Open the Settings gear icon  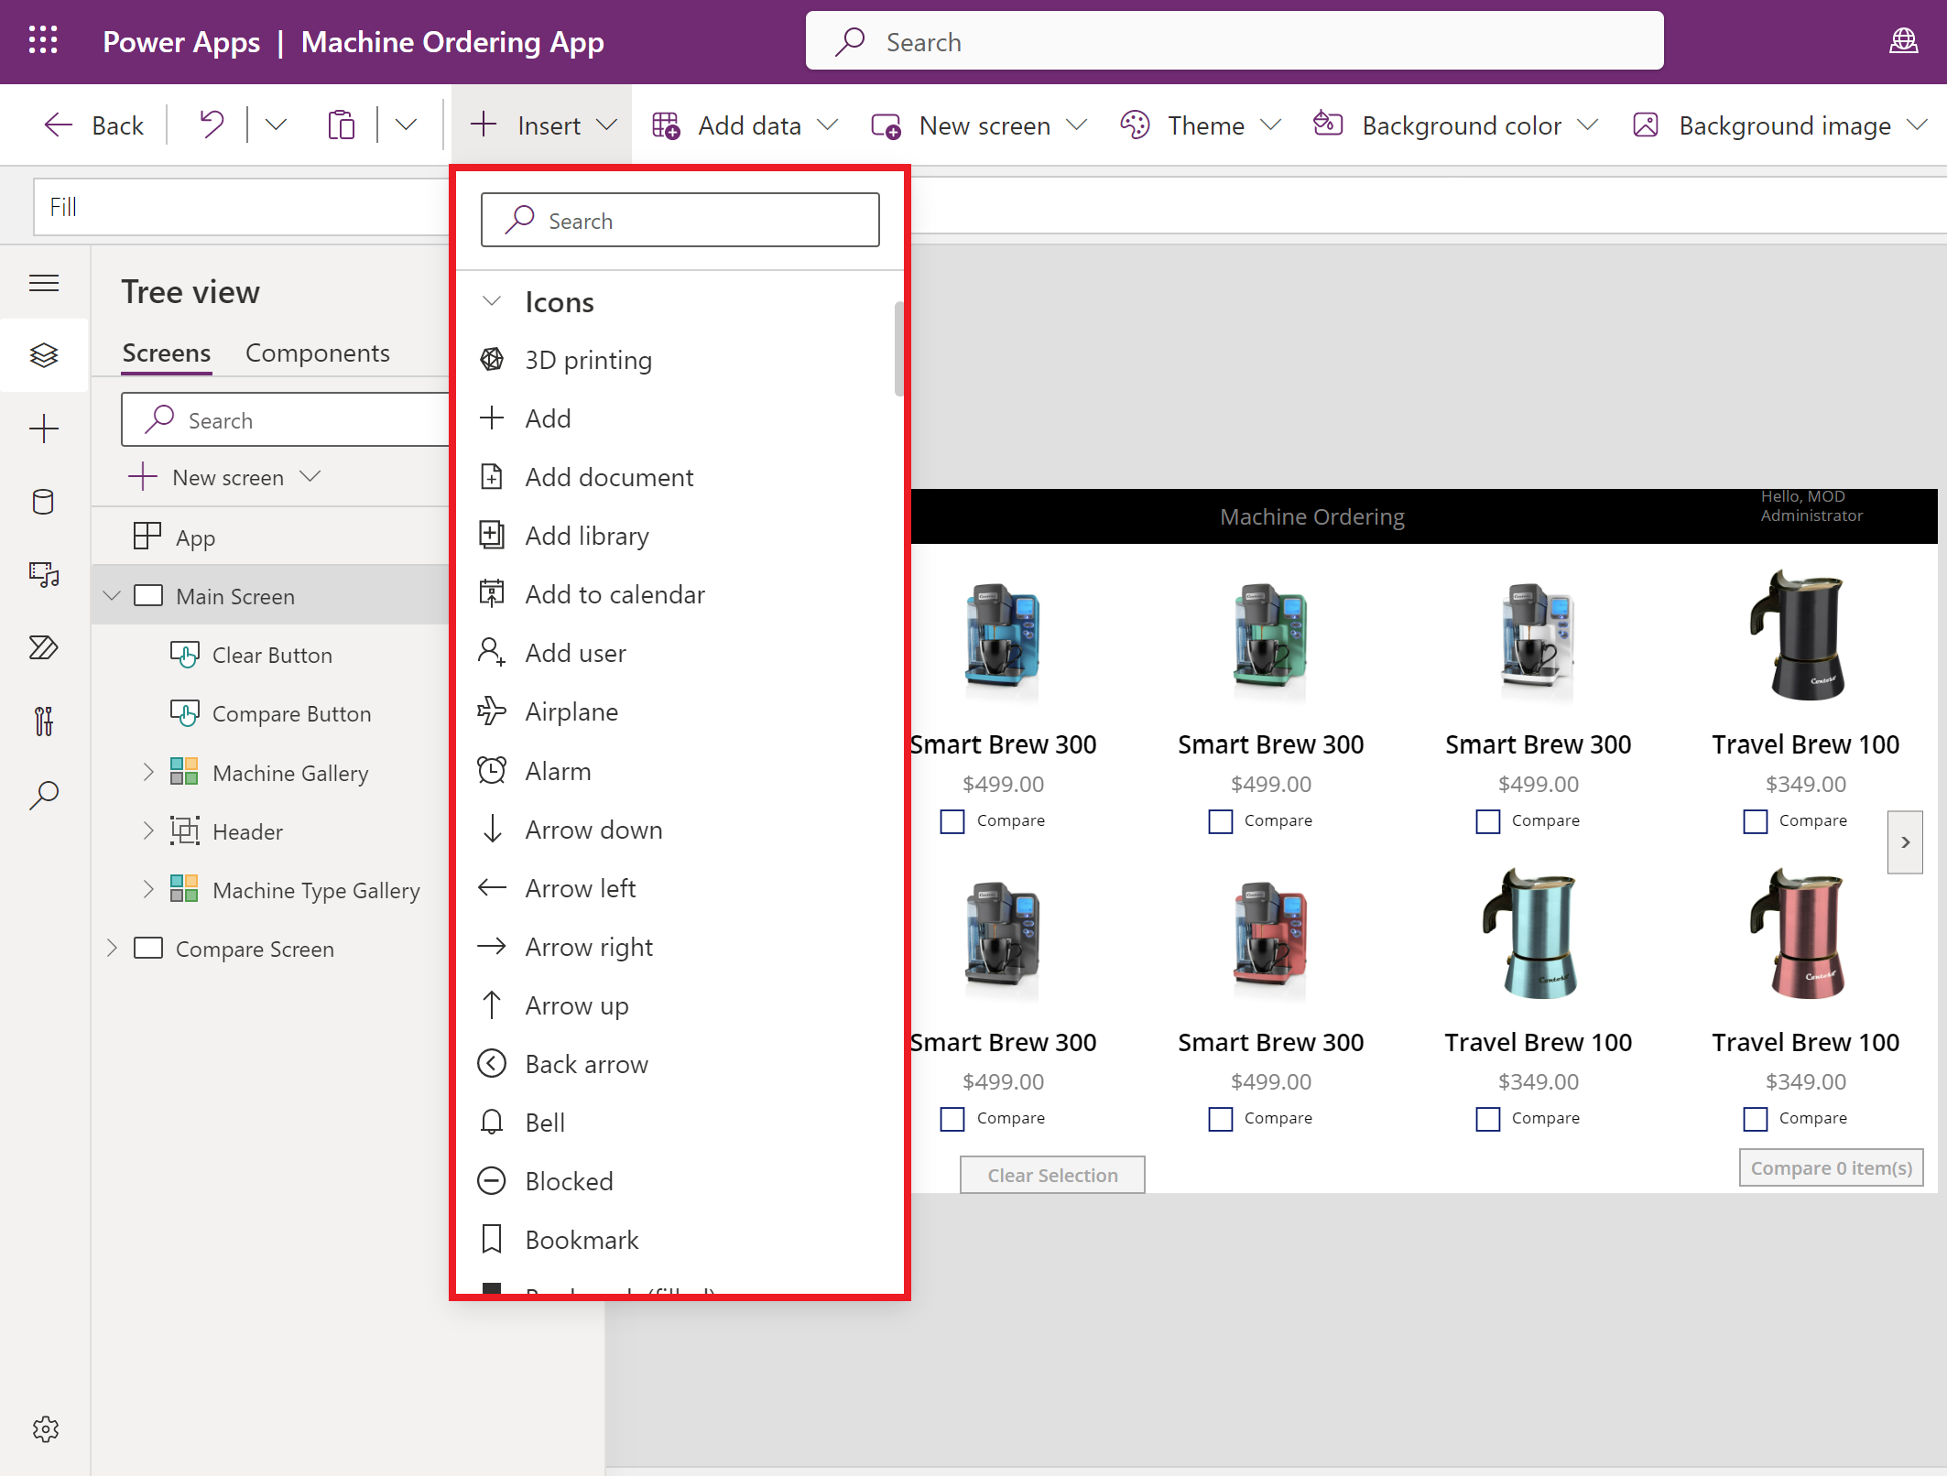click(45, 1429)
